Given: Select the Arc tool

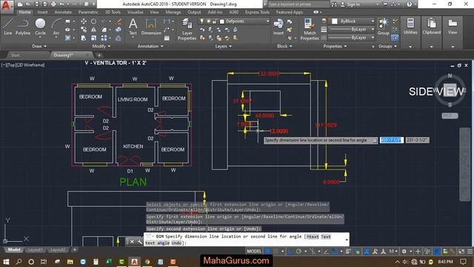Looking at the screenshot, I should click(56, 27).
